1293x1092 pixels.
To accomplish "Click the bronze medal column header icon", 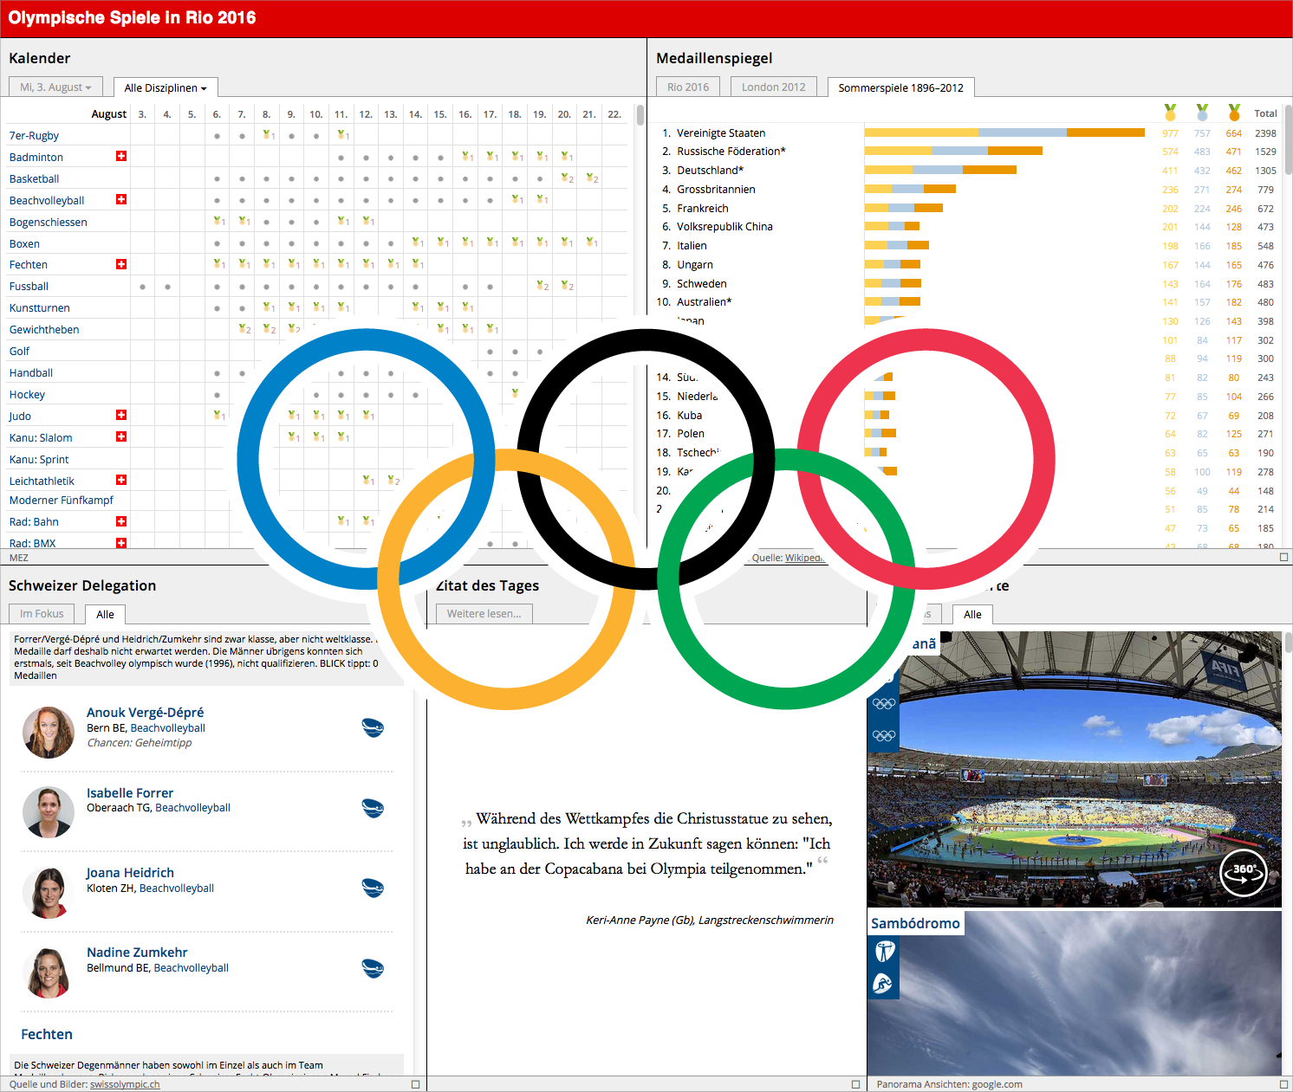I will tap(1234, 113).
